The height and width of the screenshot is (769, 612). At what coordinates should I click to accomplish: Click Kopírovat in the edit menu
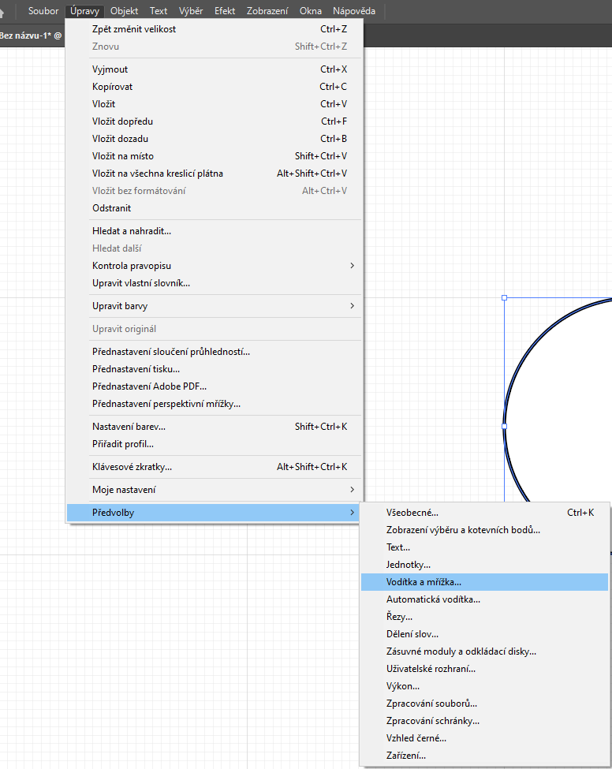114,87
